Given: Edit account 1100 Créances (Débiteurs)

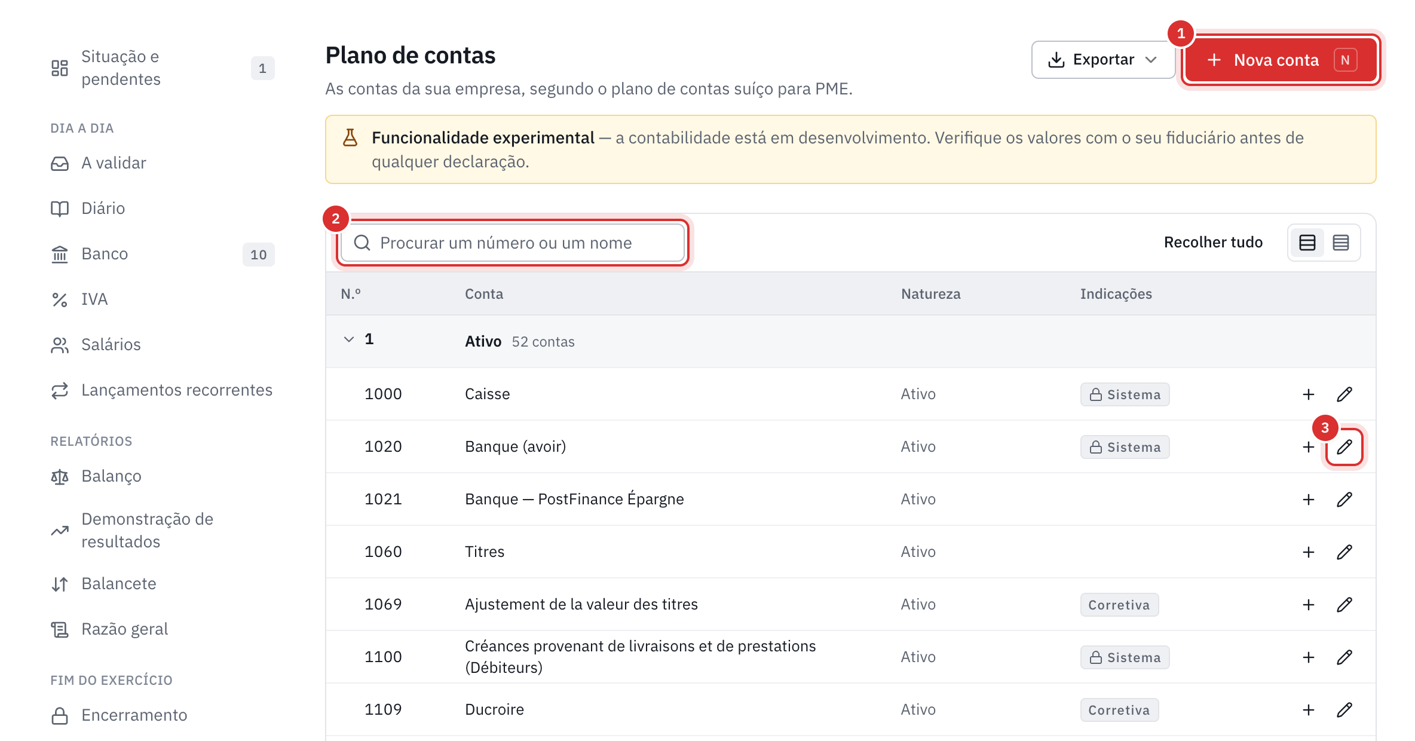Looking at the screenshot, I should [x=1344, y=657].
